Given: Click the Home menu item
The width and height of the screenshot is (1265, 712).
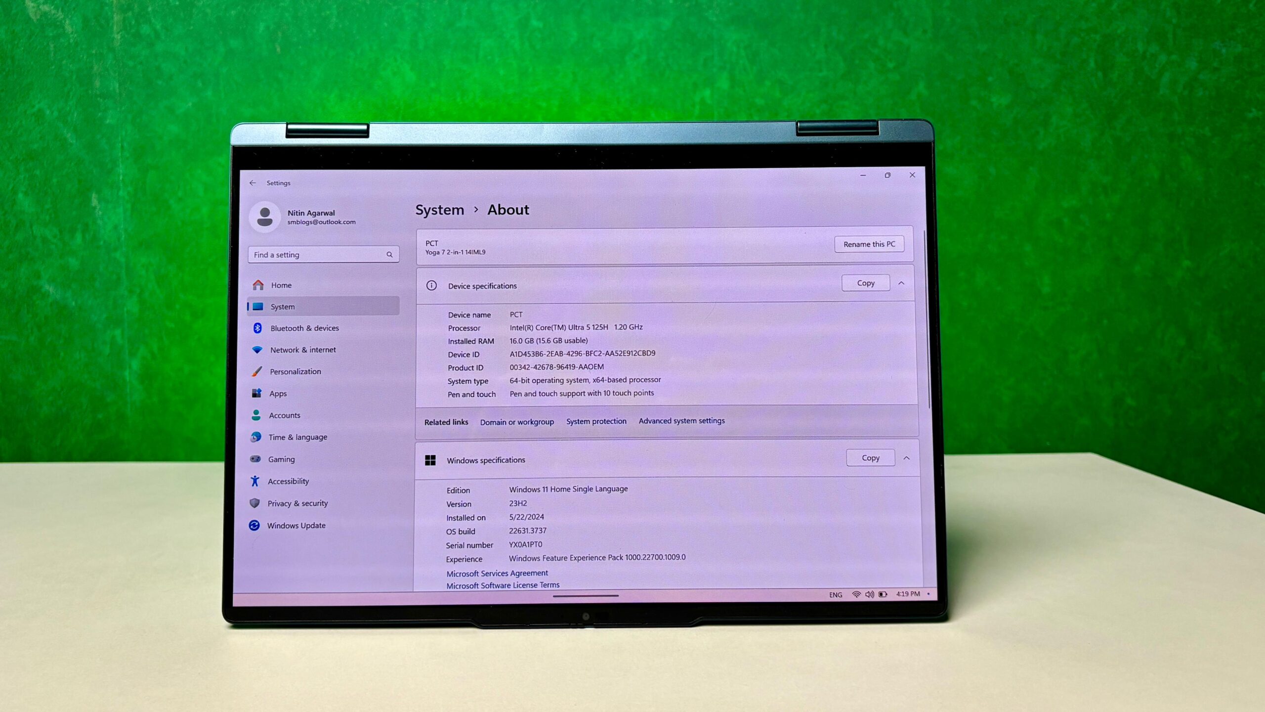Looking at the screenshot, I should click(x=281, y=284).
